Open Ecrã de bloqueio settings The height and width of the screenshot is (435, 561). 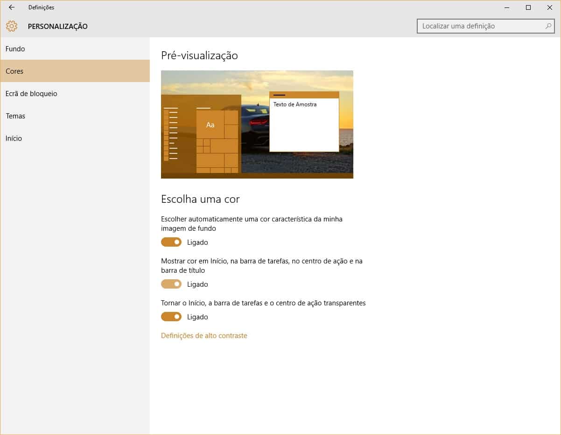(75, 94)
